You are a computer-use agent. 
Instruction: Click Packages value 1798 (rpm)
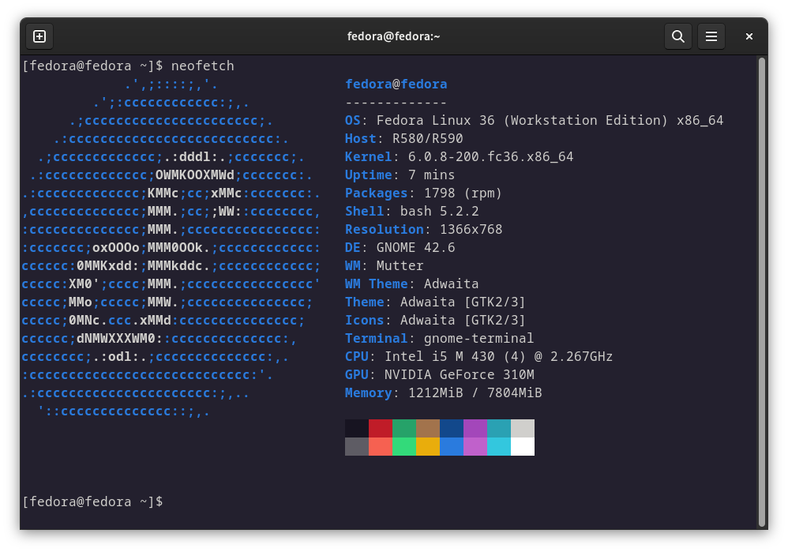(463, 193)
